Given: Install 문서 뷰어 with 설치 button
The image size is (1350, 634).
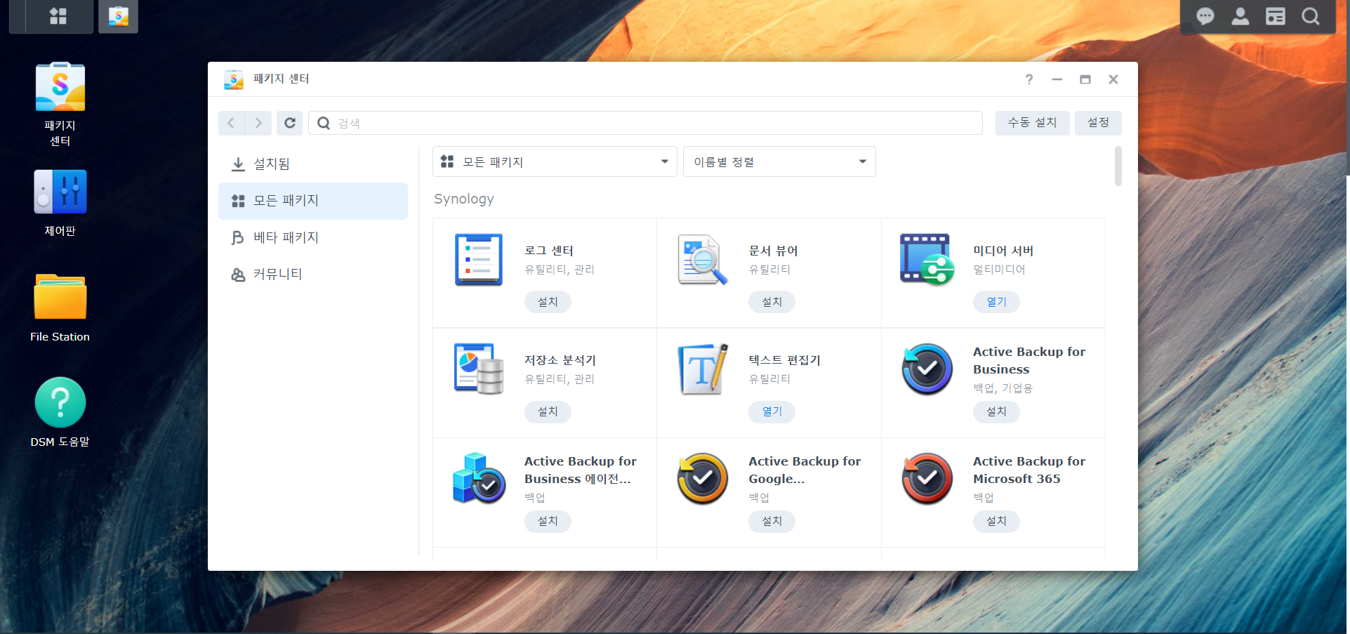Looking at the screenshot, I should pyautogui.click(x=772, y=302).
